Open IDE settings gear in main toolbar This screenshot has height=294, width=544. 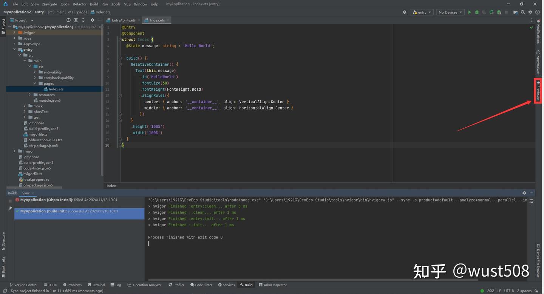click(x=530, y=12)
